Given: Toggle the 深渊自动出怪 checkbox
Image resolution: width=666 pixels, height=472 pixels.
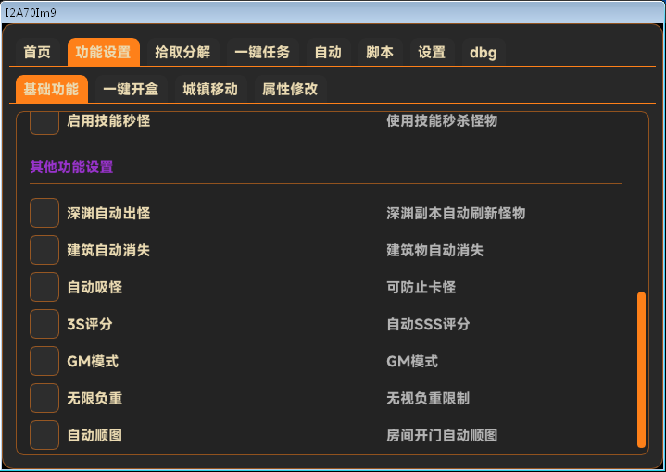Looking at the screenshot, I should click(44, 213).
